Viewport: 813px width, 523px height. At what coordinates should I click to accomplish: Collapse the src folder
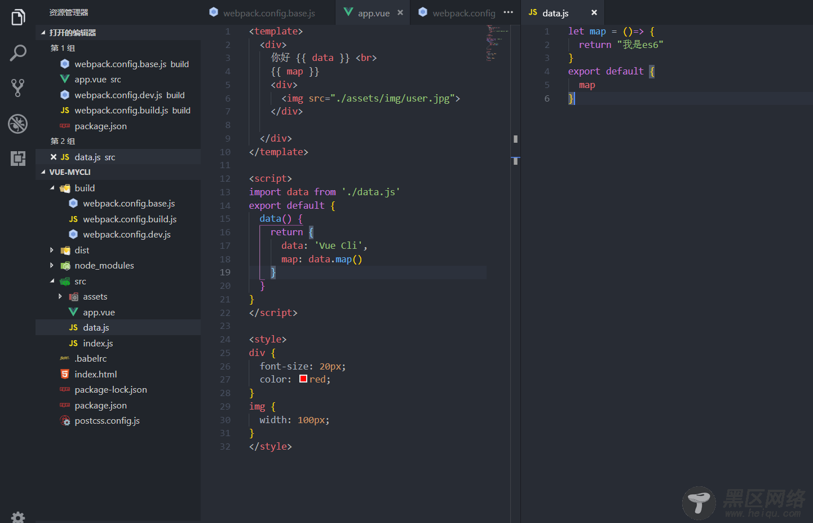tap(52, 281)
